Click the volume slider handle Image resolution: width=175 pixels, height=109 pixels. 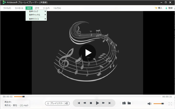pos(163,104)
